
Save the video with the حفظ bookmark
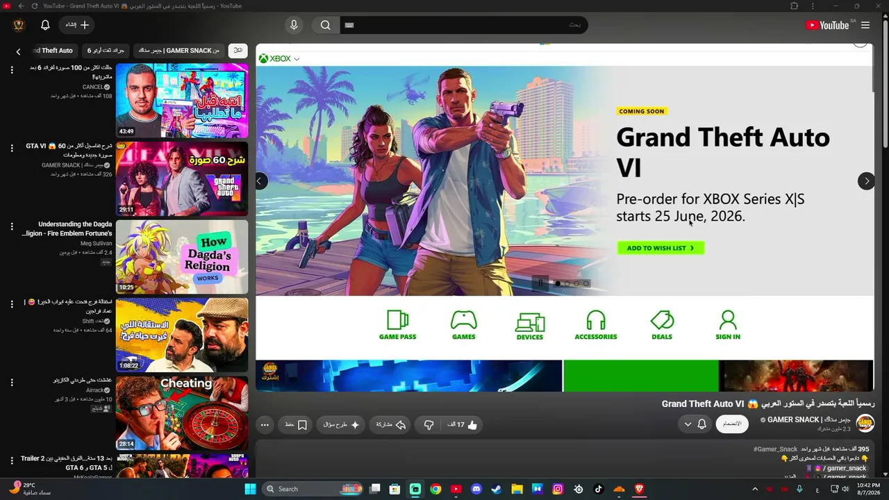296,424
